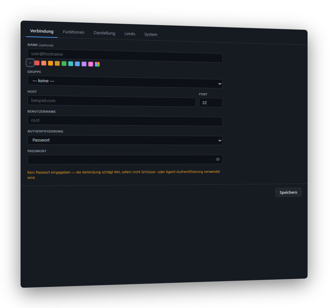Viewport: 335px width, 308px height.
Task: Focus the Port field showing 22
Action: (211, 103)
